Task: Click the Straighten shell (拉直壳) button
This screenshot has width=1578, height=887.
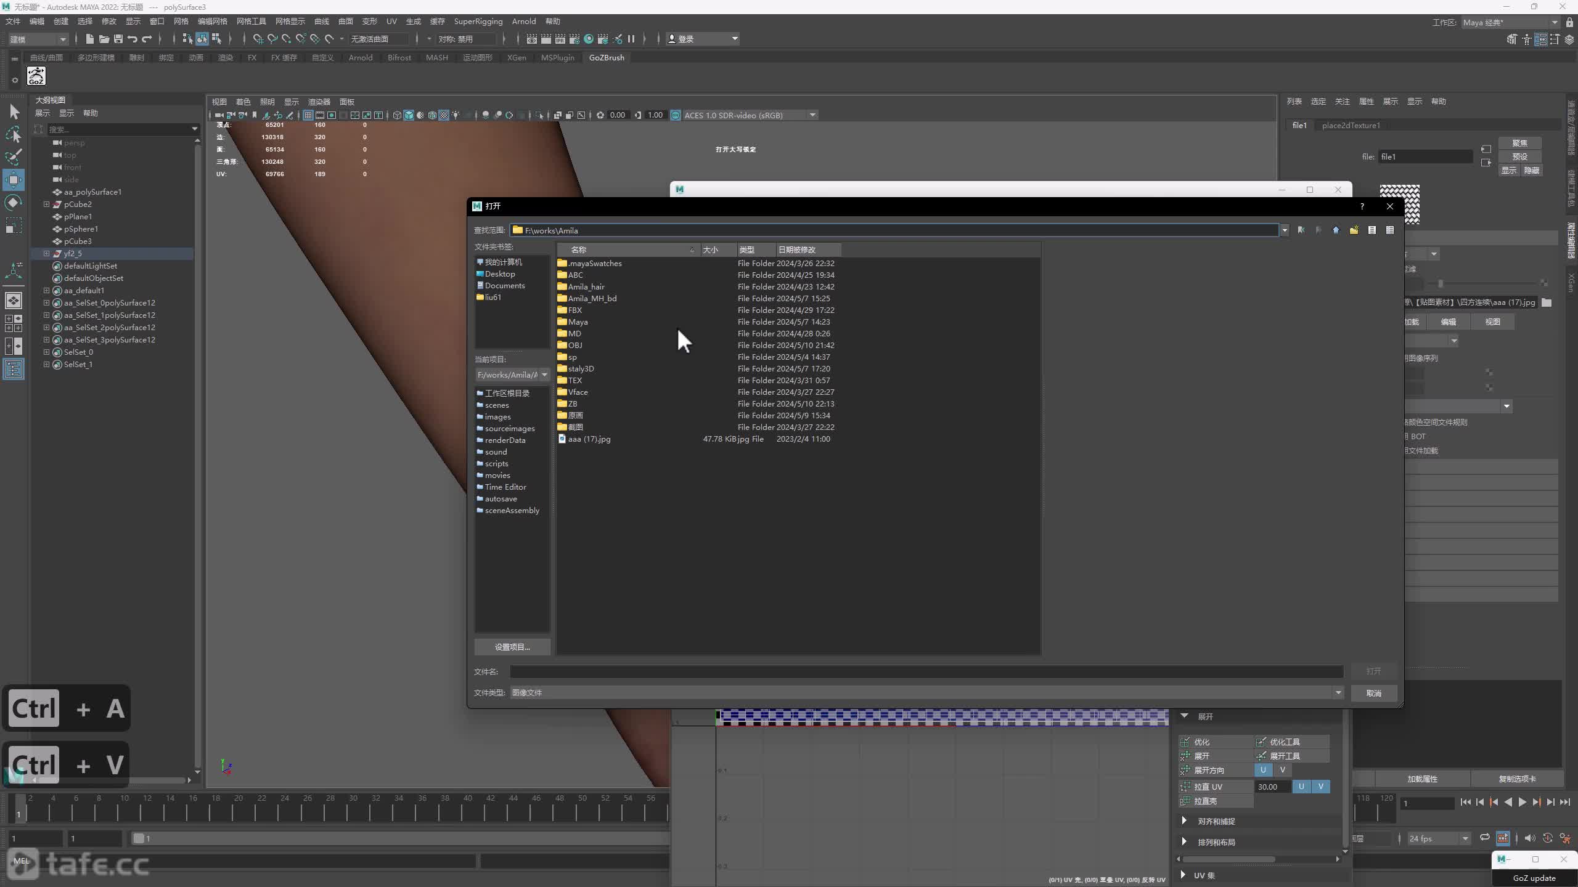Action: pyautogui.click(x=1216, y=801)
